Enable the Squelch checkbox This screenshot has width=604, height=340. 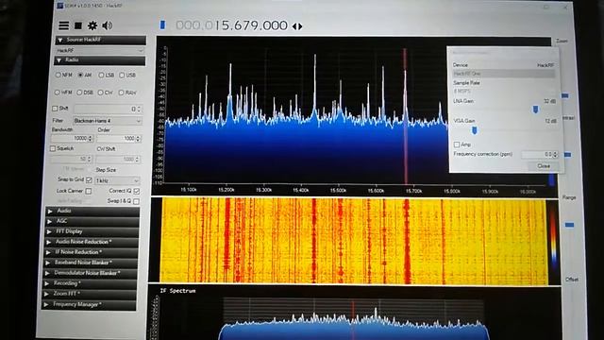pyautogui.click(x=53, y=148)
